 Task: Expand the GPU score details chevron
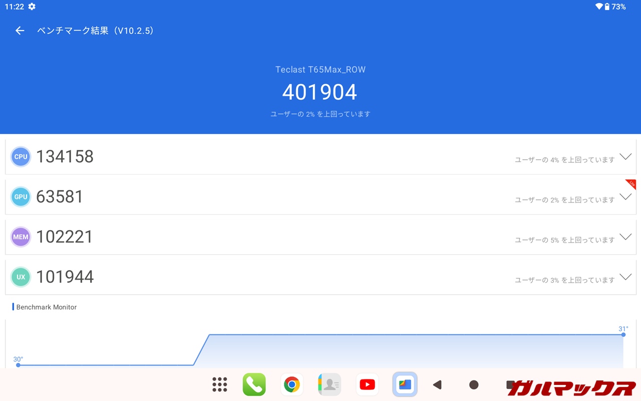(625, 196)
